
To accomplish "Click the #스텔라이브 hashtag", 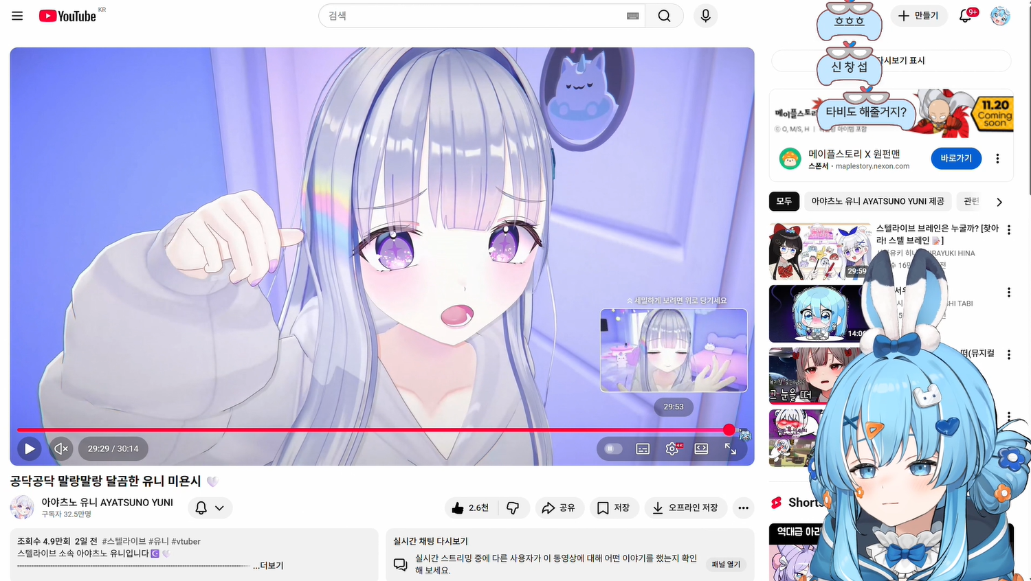I will coord(124,541).
